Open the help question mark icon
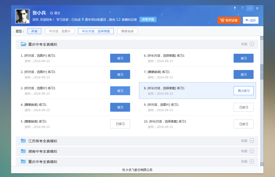The height and width of the screenshot is (177, 275). [242, 8]
